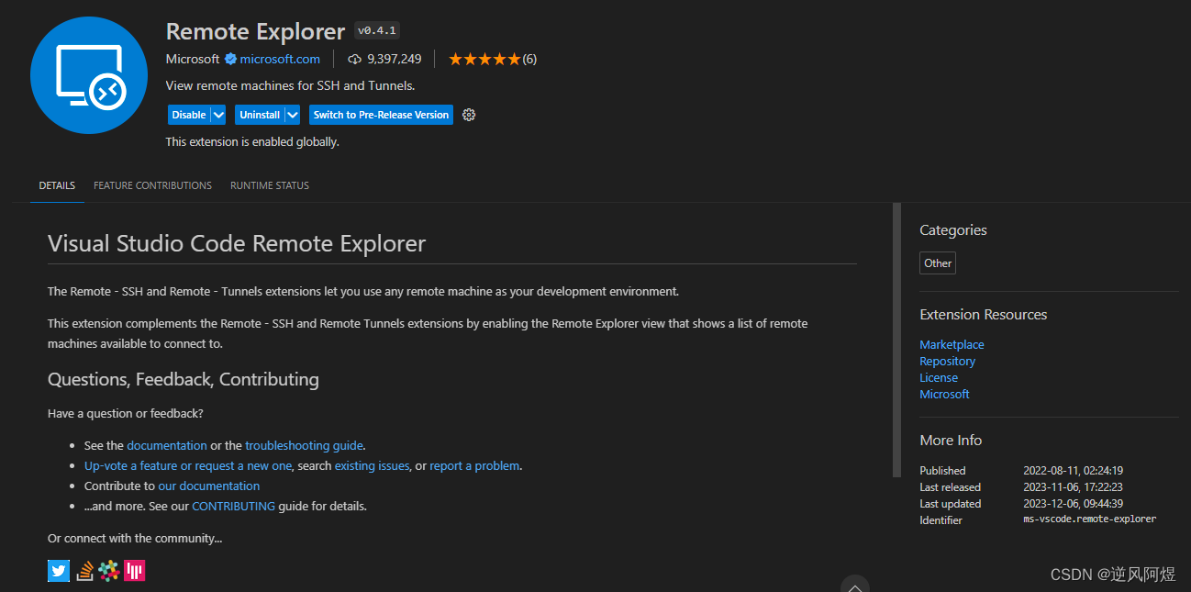The image size is (1191, 592).
Task: Open the existing issues link
Action: pos(372,465)
